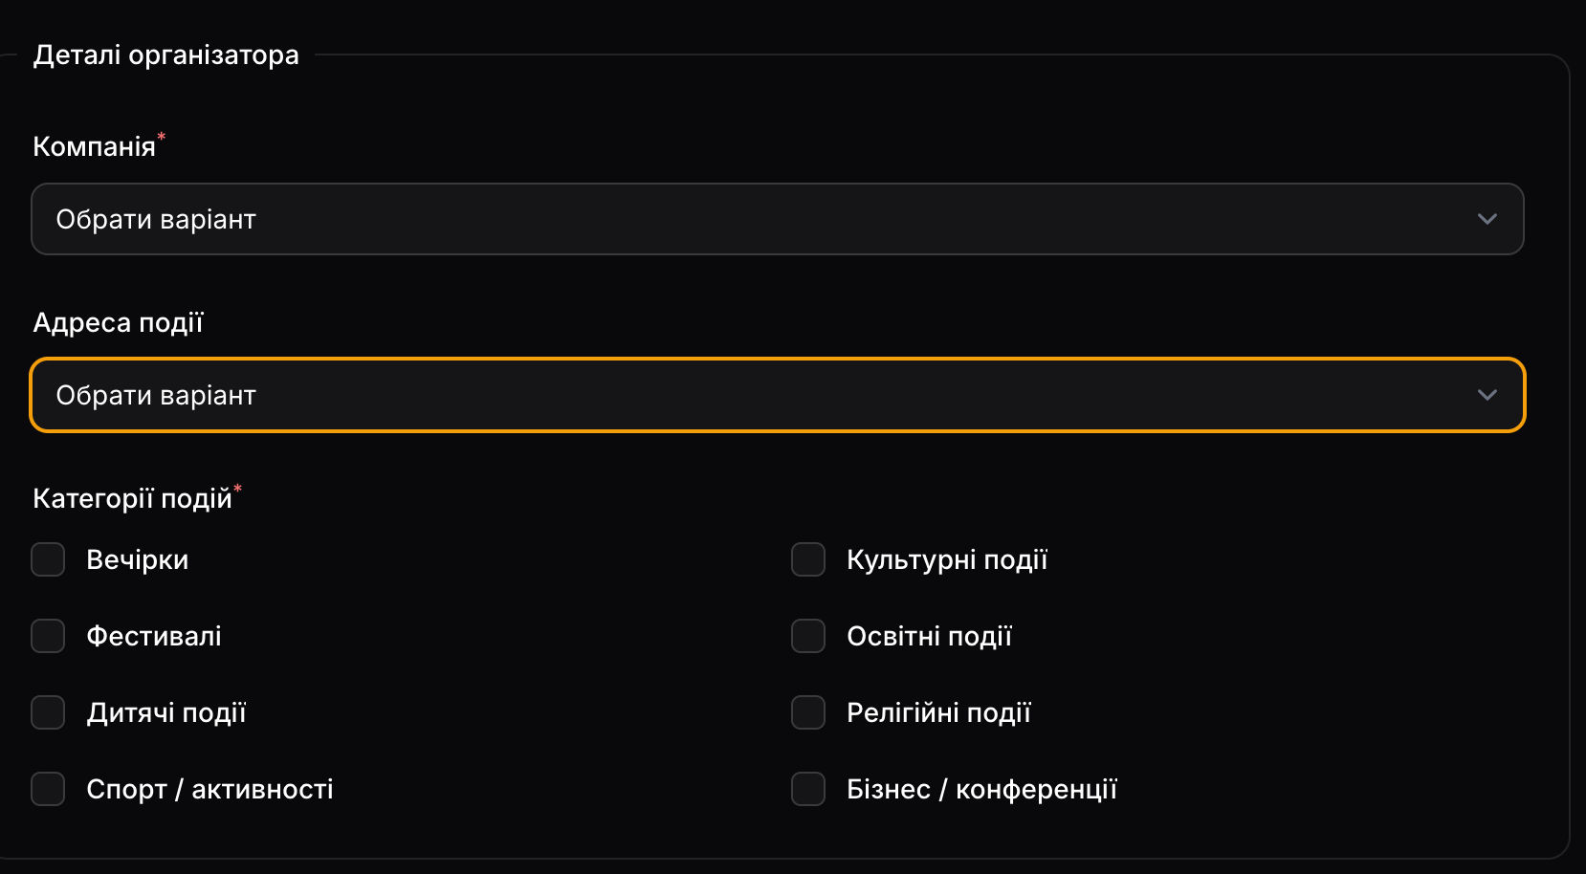Click the Деталі організатора section heading
Image resolution: width=1586 pixels, height=874 pixels.
point(165,55)
